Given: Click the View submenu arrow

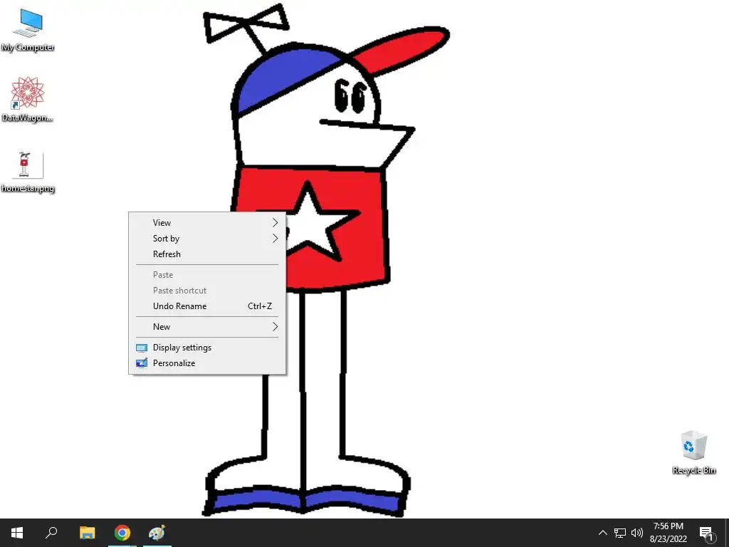Looking at the screenshot, I should pyautogui.click(x=276, y=223).
